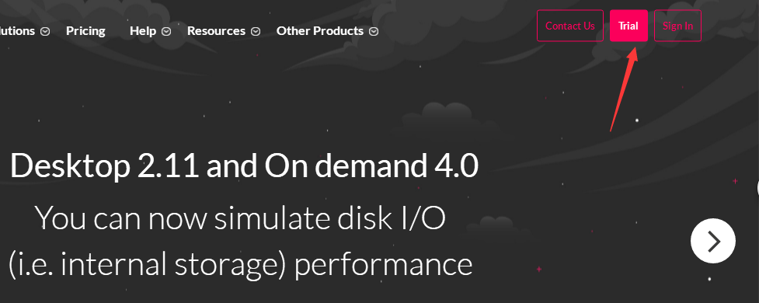
Task: Select the partially visible Solutions menu label
Action: coord(17,31)
